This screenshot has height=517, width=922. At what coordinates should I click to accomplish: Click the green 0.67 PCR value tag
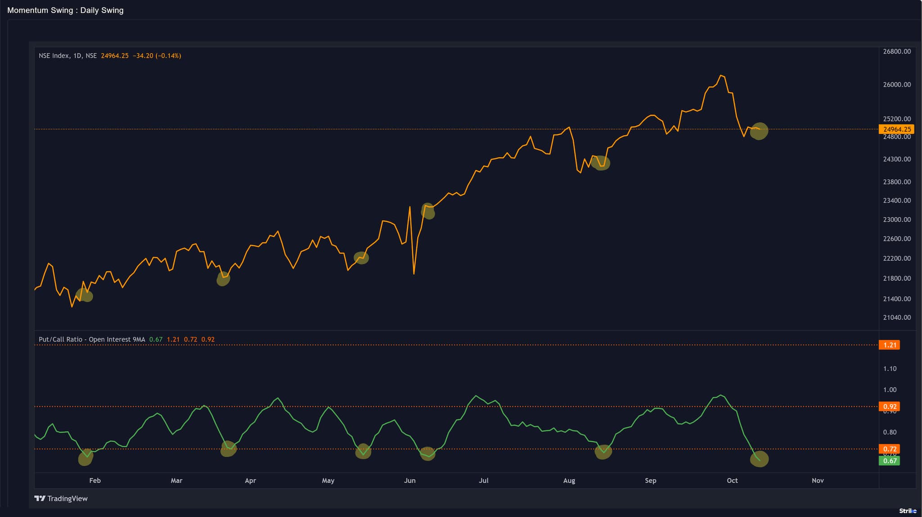(x=889, y=461)
